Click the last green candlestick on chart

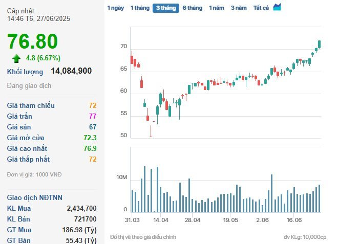pyautogui.click(x=319, y=45)
